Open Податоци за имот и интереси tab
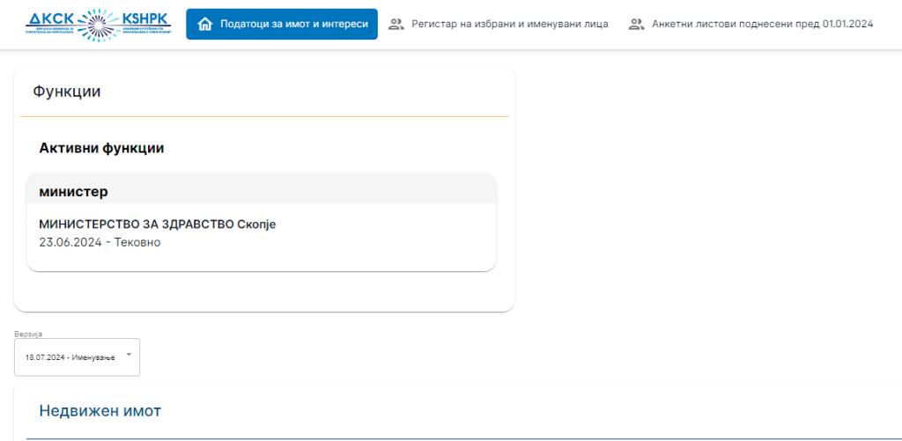Viewport: 902px width, 441px height. tap(293, 25)
